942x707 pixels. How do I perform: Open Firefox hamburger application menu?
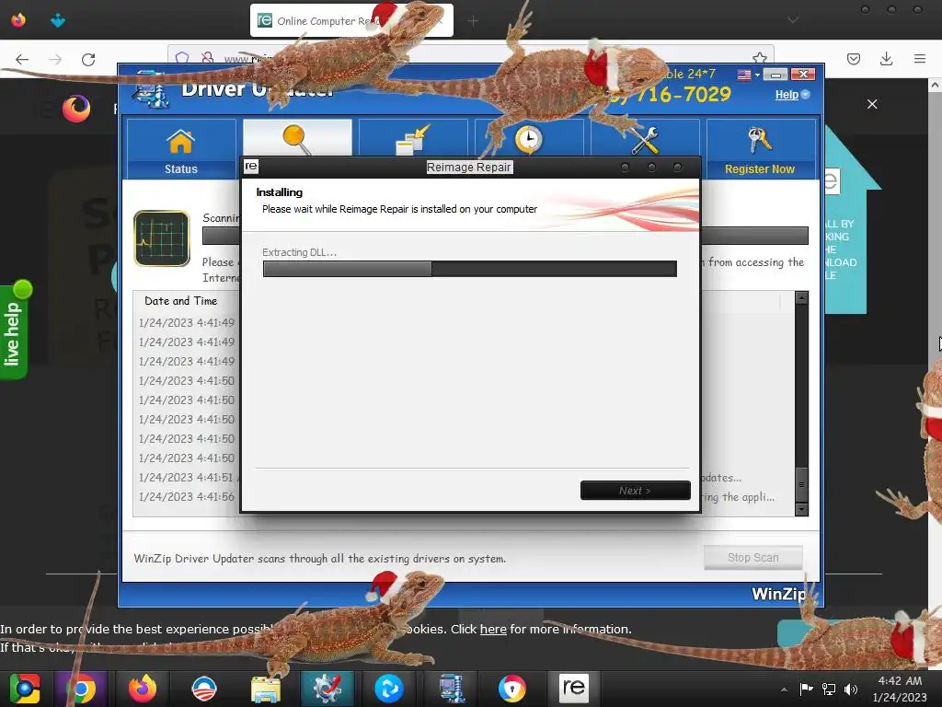point(919,58)
